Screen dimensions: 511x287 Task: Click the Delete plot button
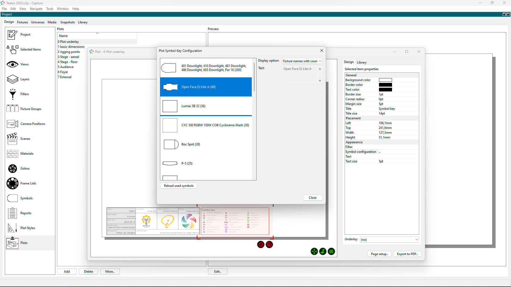pos(88,272)
